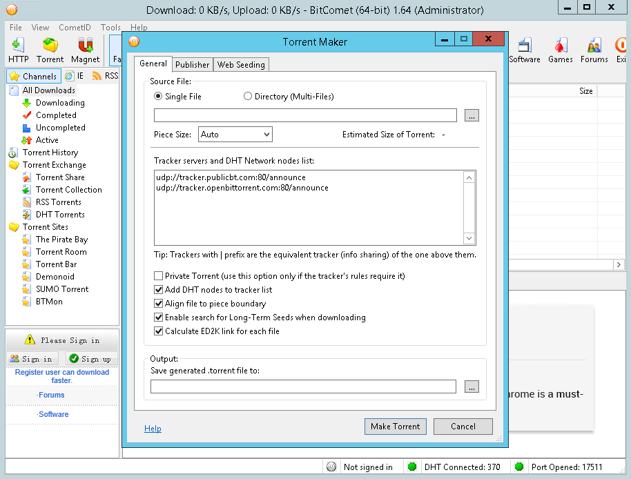This screenshot has width=631, height=479.
Task: Click the Torrent toolbar icon
Action: (50, 50)
